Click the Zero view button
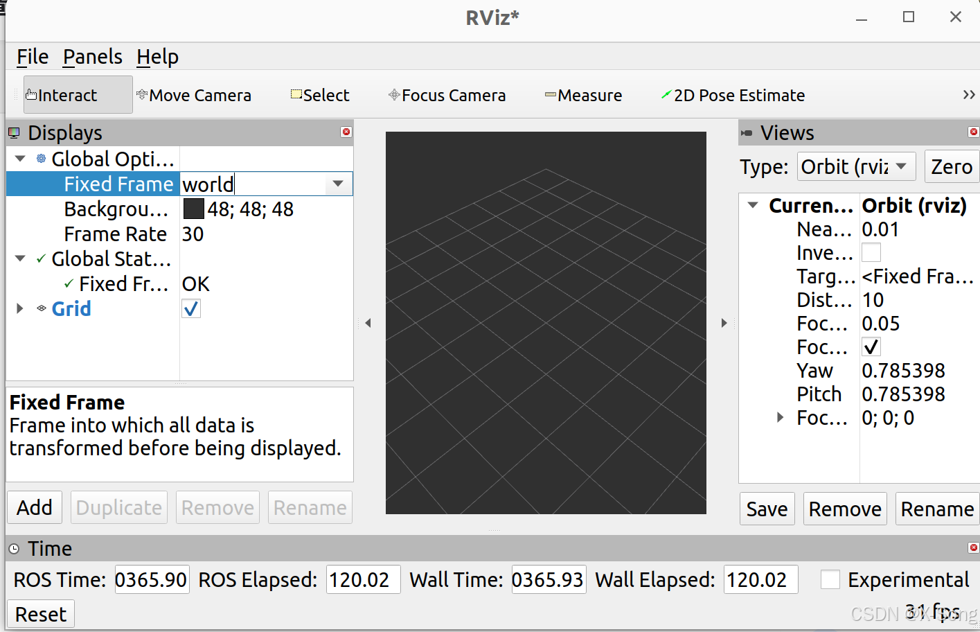Viewport: 980px width, 632px height. (x=952, y=166)
